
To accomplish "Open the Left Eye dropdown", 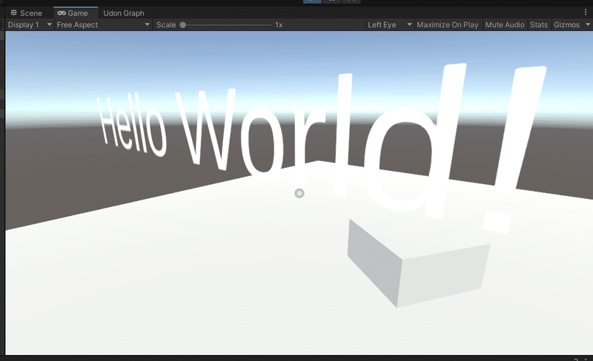I will [390, 25].
